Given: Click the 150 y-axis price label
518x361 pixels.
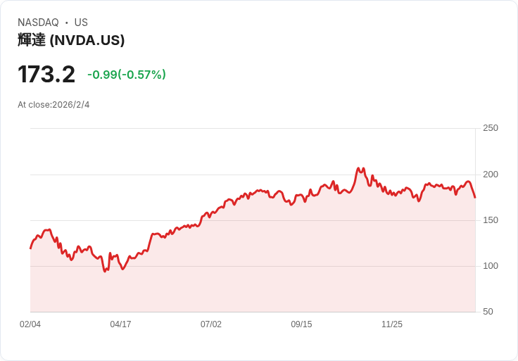Looking at the screenshot, I should [x=490, y=220].
